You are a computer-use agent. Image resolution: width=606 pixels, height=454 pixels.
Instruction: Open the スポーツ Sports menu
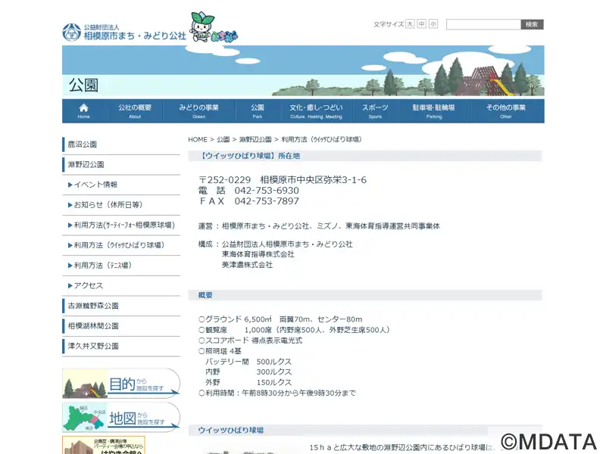(375, 110)
